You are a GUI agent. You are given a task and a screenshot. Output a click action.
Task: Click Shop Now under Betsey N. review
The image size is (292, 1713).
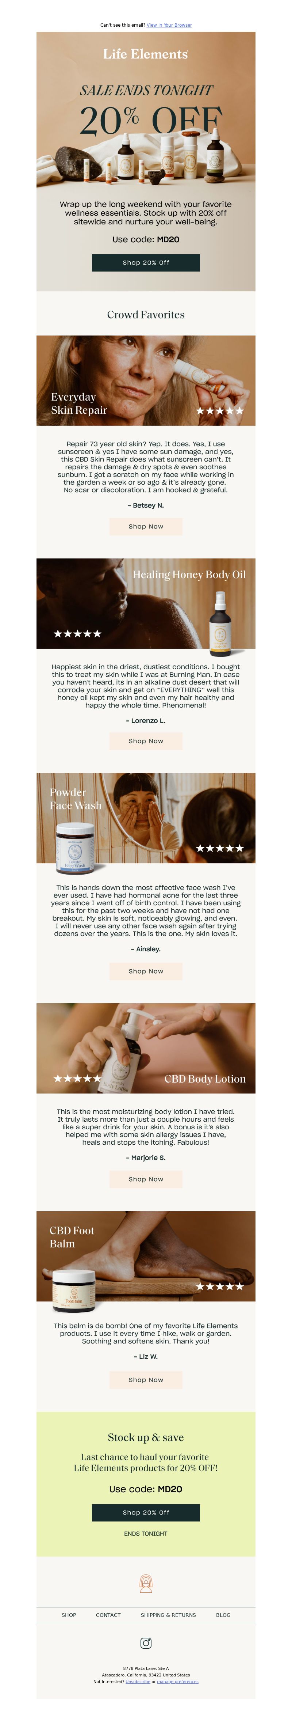point(146,526)
